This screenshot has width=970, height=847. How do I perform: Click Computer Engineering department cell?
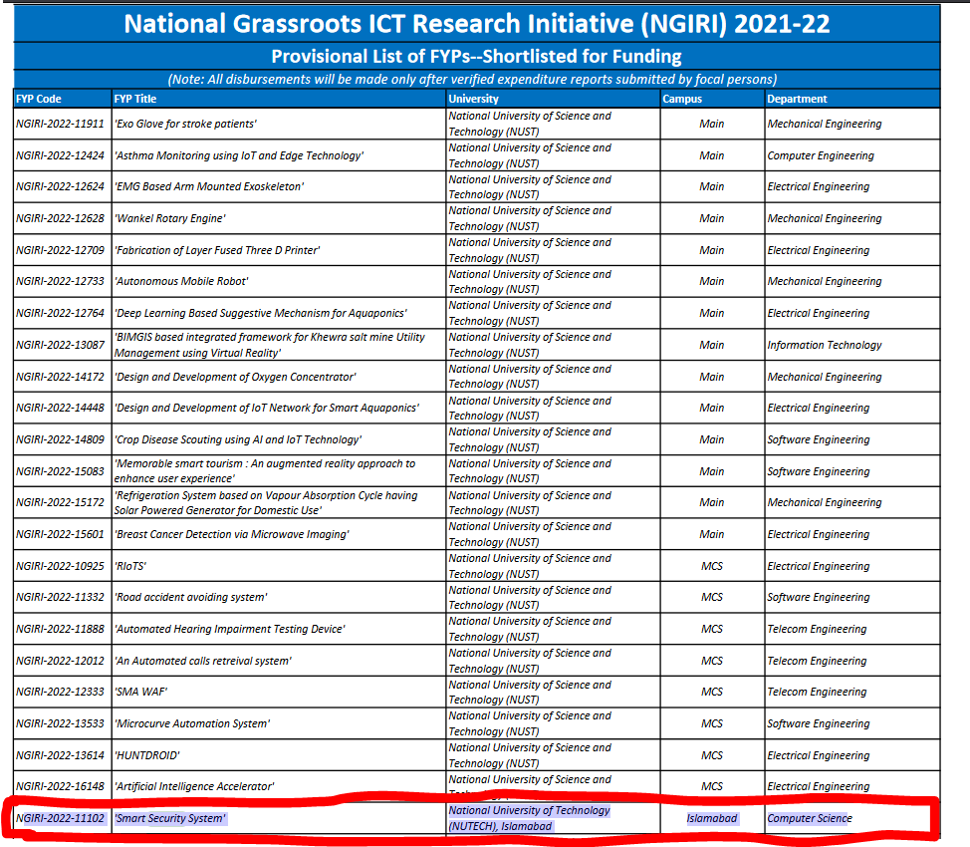[821, 155]
